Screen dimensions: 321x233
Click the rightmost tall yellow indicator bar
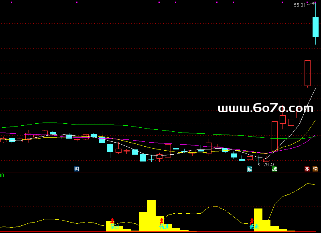click(258, 219)
